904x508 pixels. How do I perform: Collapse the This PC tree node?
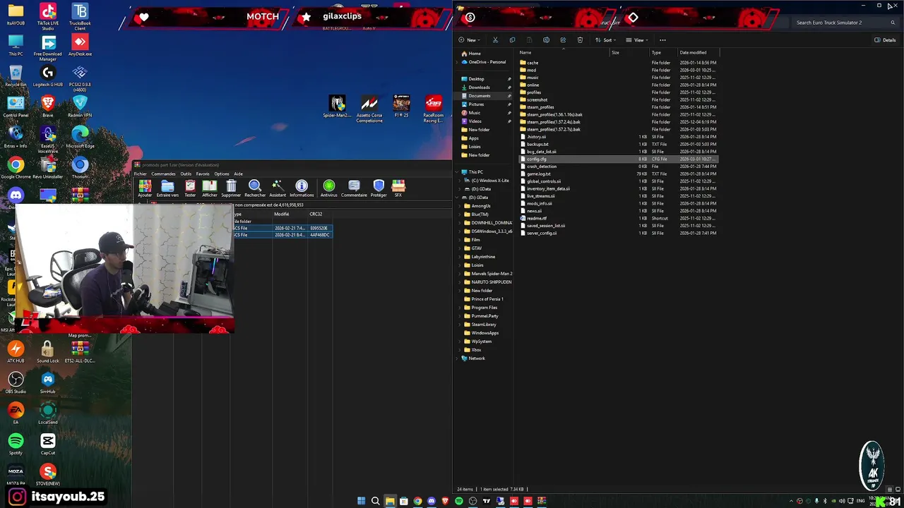[458, 172]
